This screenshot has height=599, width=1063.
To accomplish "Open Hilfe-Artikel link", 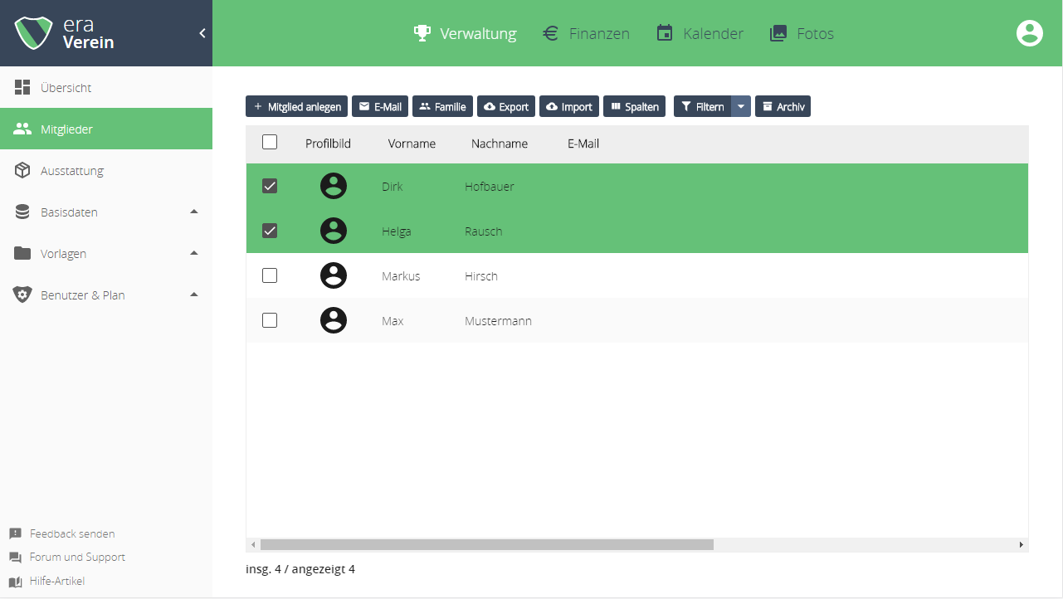I will click(x=57, y=582).
